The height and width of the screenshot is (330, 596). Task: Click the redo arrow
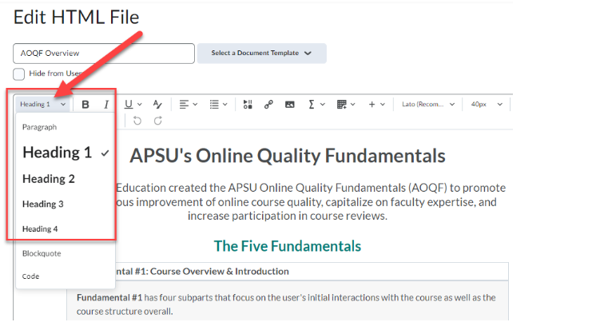(158, 121)
